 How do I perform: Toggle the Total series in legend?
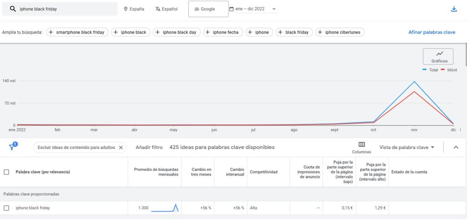click(431, 70)
